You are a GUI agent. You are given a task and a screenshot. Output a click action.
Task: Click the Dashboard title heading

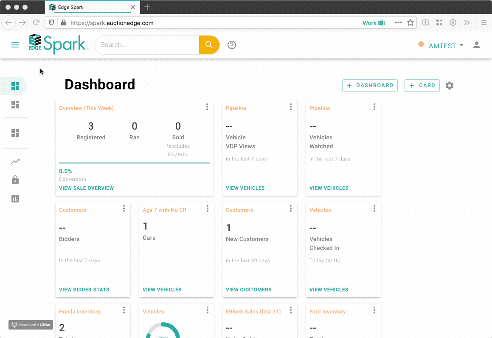(100, 85)
